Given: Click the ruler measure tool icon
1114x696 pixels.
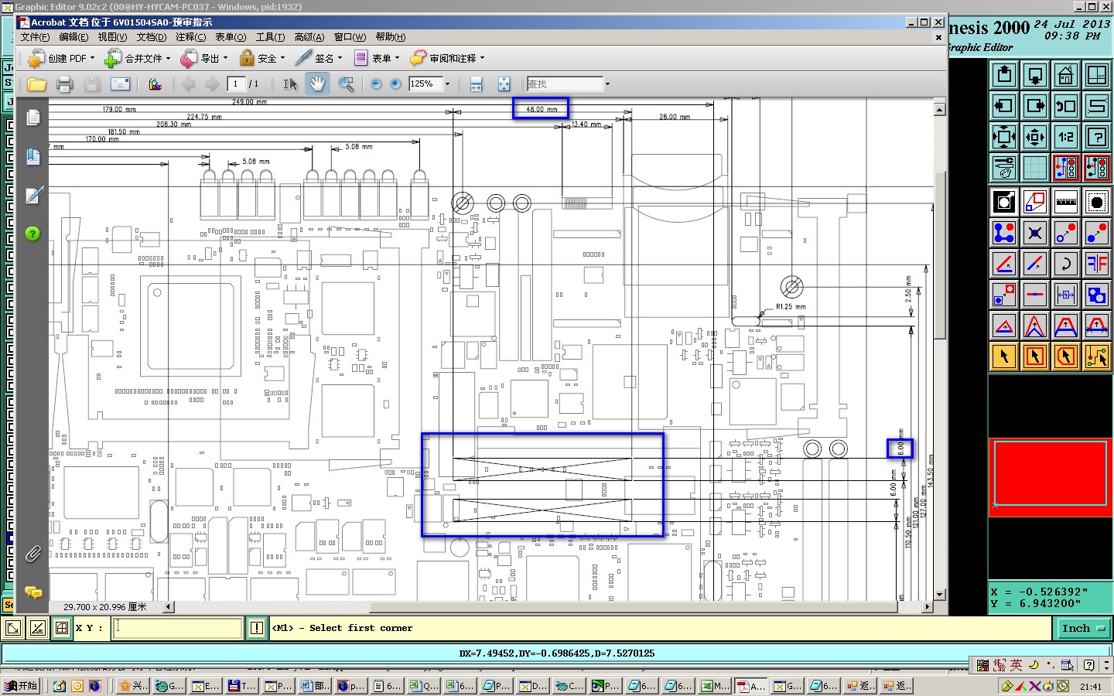Looking at the screenshot, I should (1066, 202).
